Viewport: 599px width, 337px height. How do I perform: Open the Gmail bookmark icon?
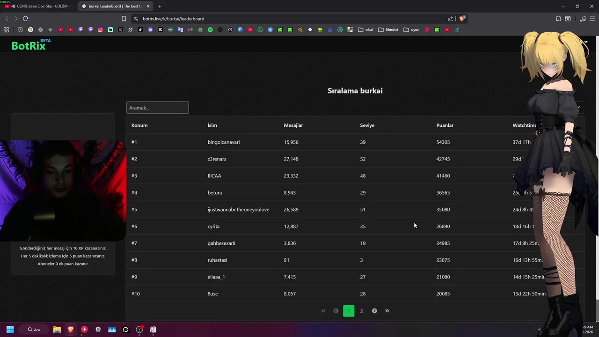[x=190, y=29]
